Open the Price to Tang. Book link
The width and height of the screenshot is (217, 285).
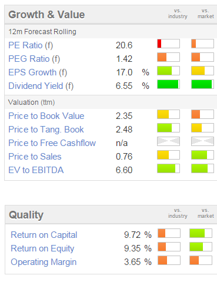46,130
